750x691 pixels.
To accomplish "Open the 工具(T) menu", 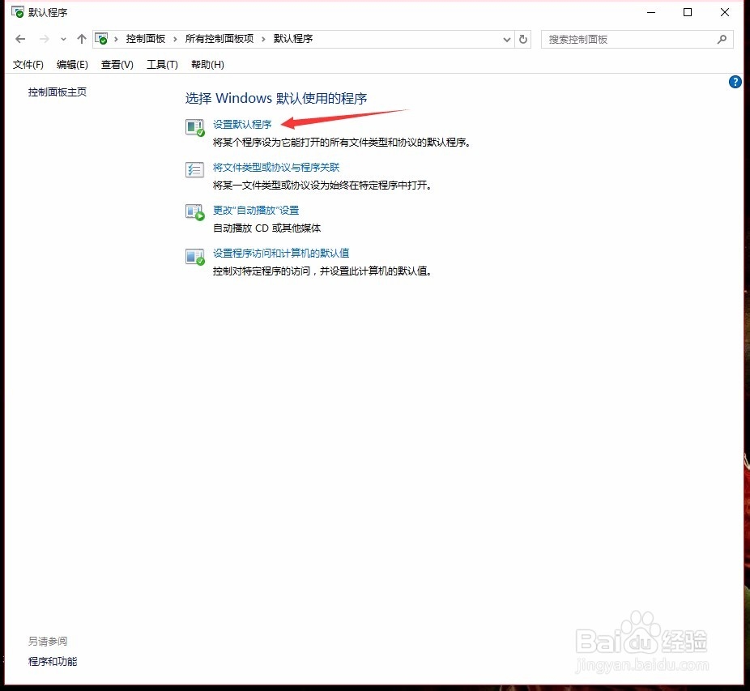I will click(x=161, y=65).
